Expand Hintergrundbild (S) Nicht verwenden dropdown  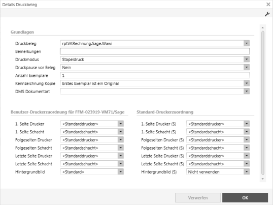pyautogui.click(x=247, y=172)
